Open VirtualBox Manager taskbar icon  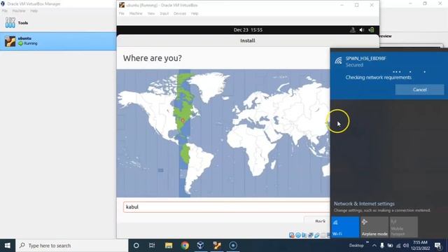point(201,246)
